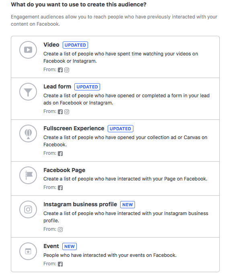Click the Video play icon circle
This screenshot has width=229, height=277.
tap(28, 50)
